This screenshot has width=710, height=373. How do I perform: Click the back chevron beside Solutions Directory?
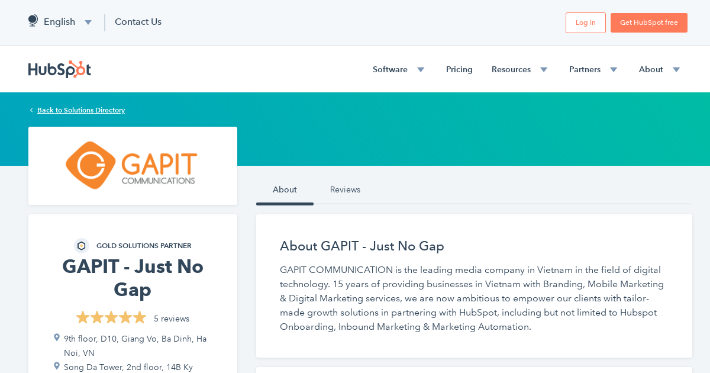pyautogui.click(x=31, y=110)
